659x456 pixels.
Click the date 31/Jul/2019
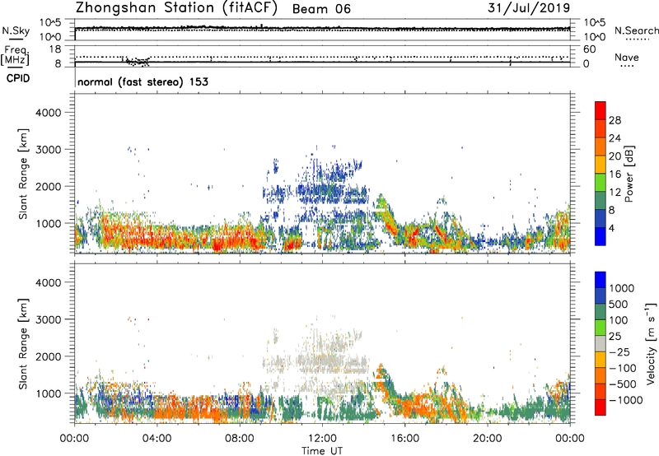point(529,8)
